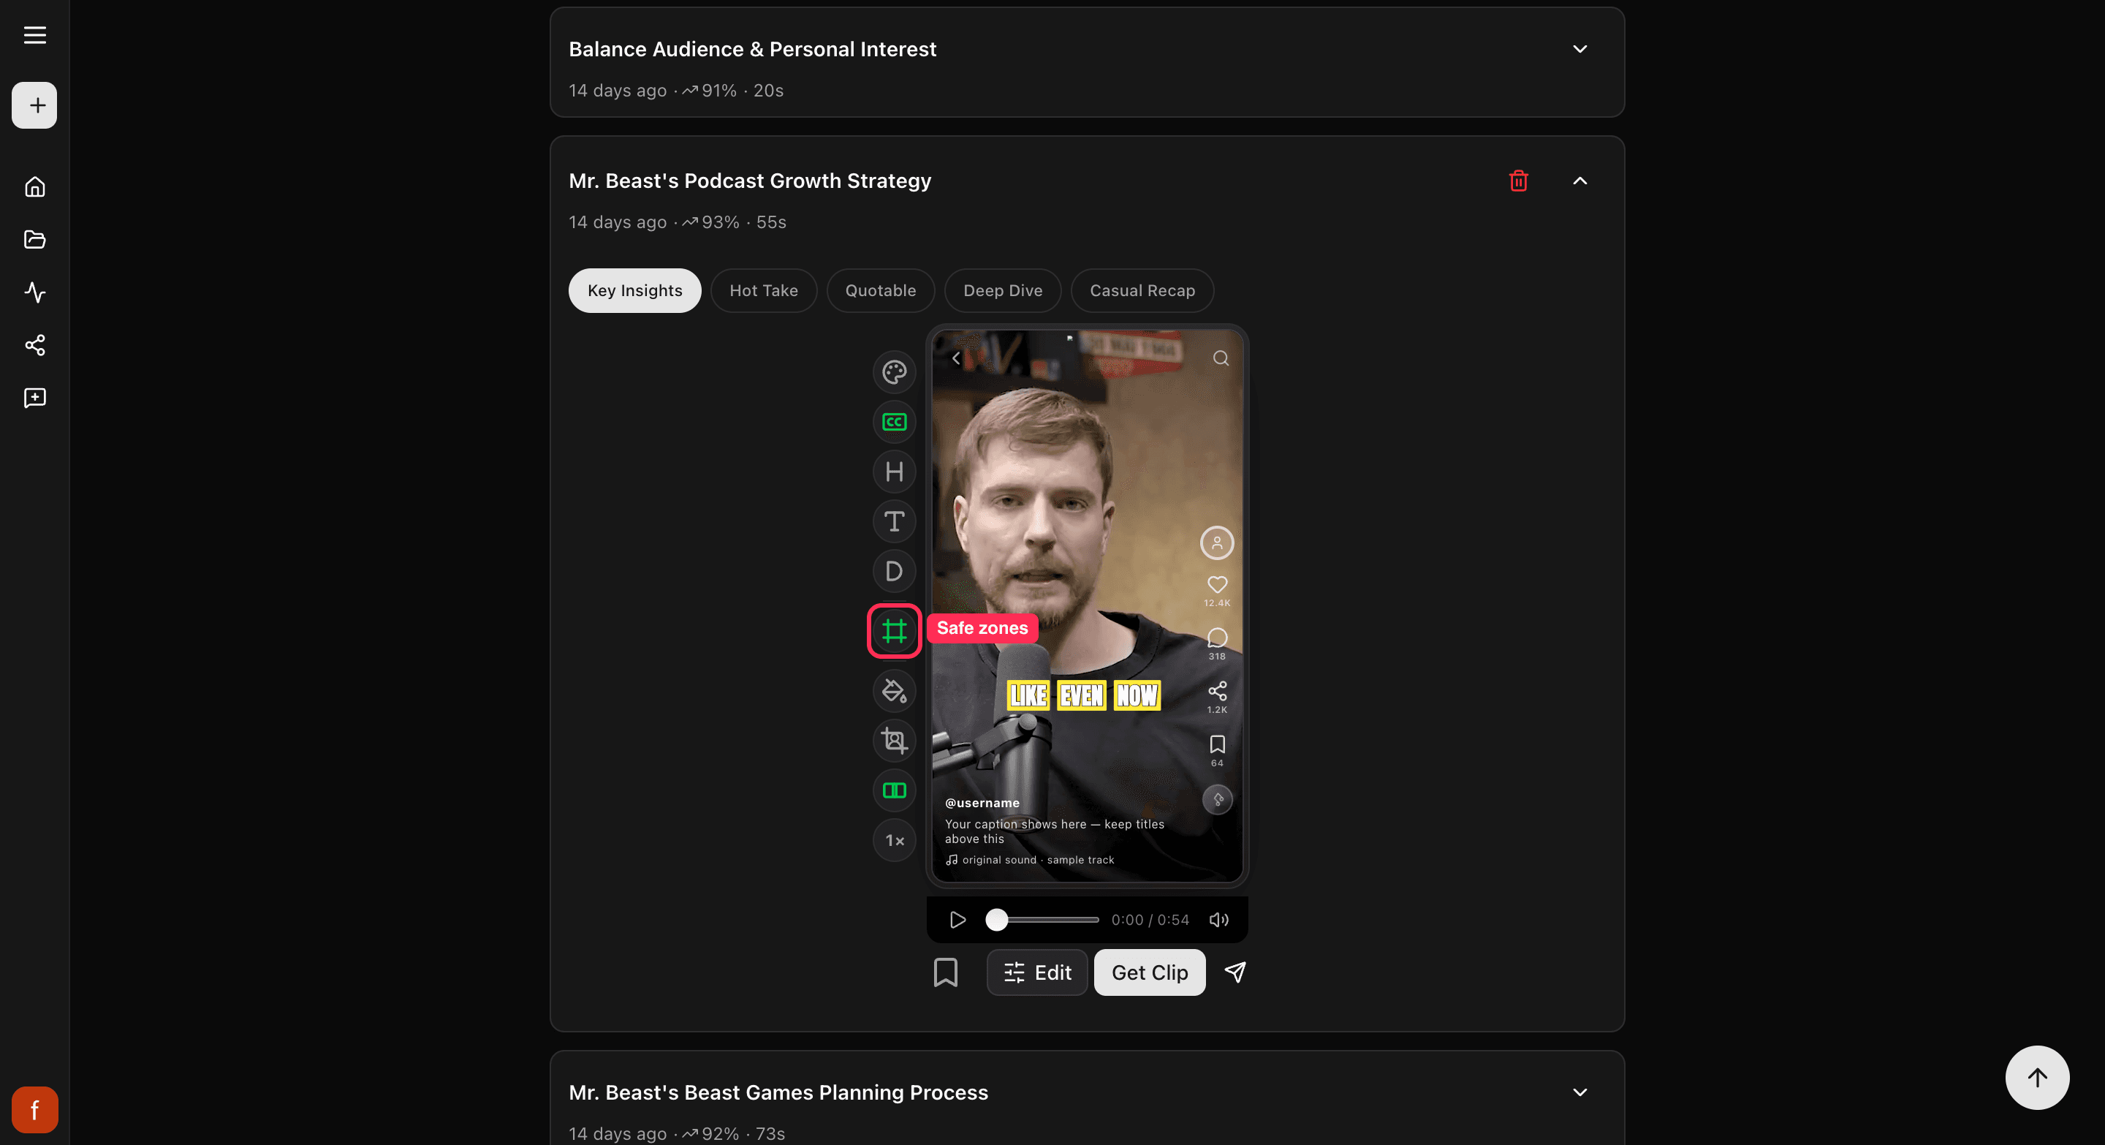
Task: Click search icon in phone preview
Action: coord(1220,358)
